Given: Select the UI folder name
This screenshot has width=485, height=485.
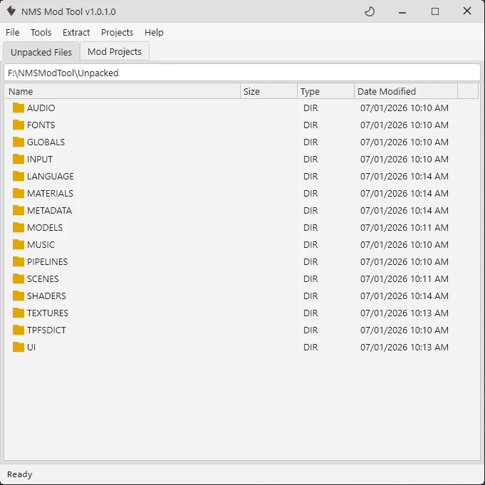Looking at the screenshot, I should click(x=31, y=347).
